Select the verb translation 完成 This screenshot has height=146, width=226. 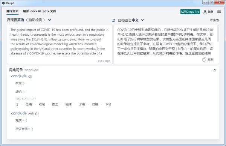coord(18,120)
